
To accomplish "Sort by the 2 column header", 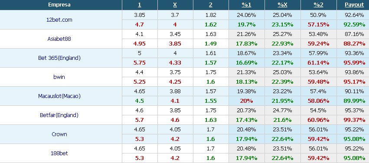I will coord(211,5).
